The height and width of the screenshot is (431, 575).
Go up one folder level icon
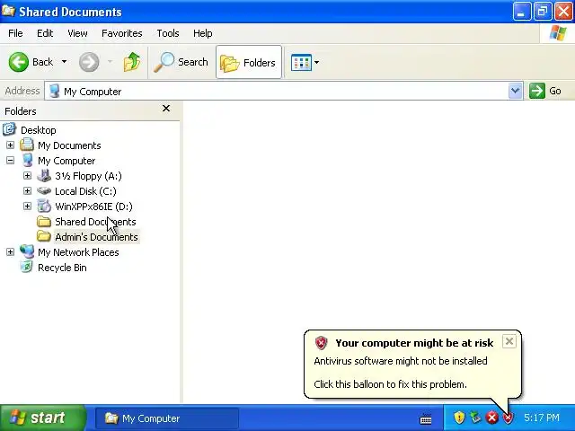(132, 62)
